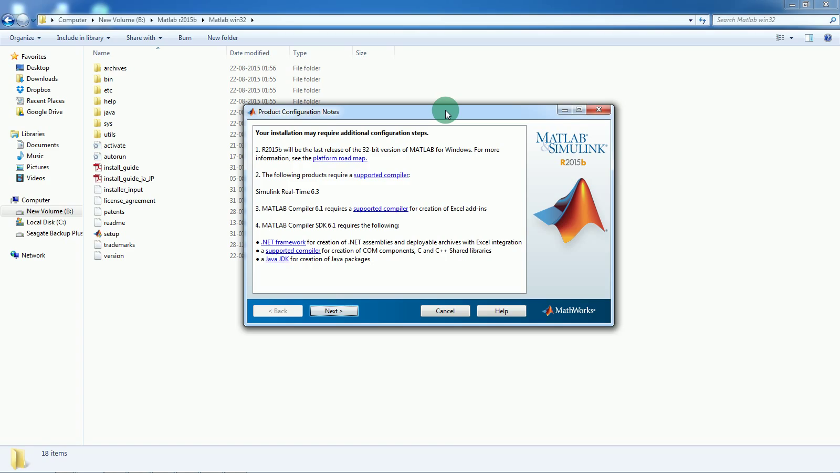
Task: Open supported compiler link for COM components
Action: coord(293,251)
